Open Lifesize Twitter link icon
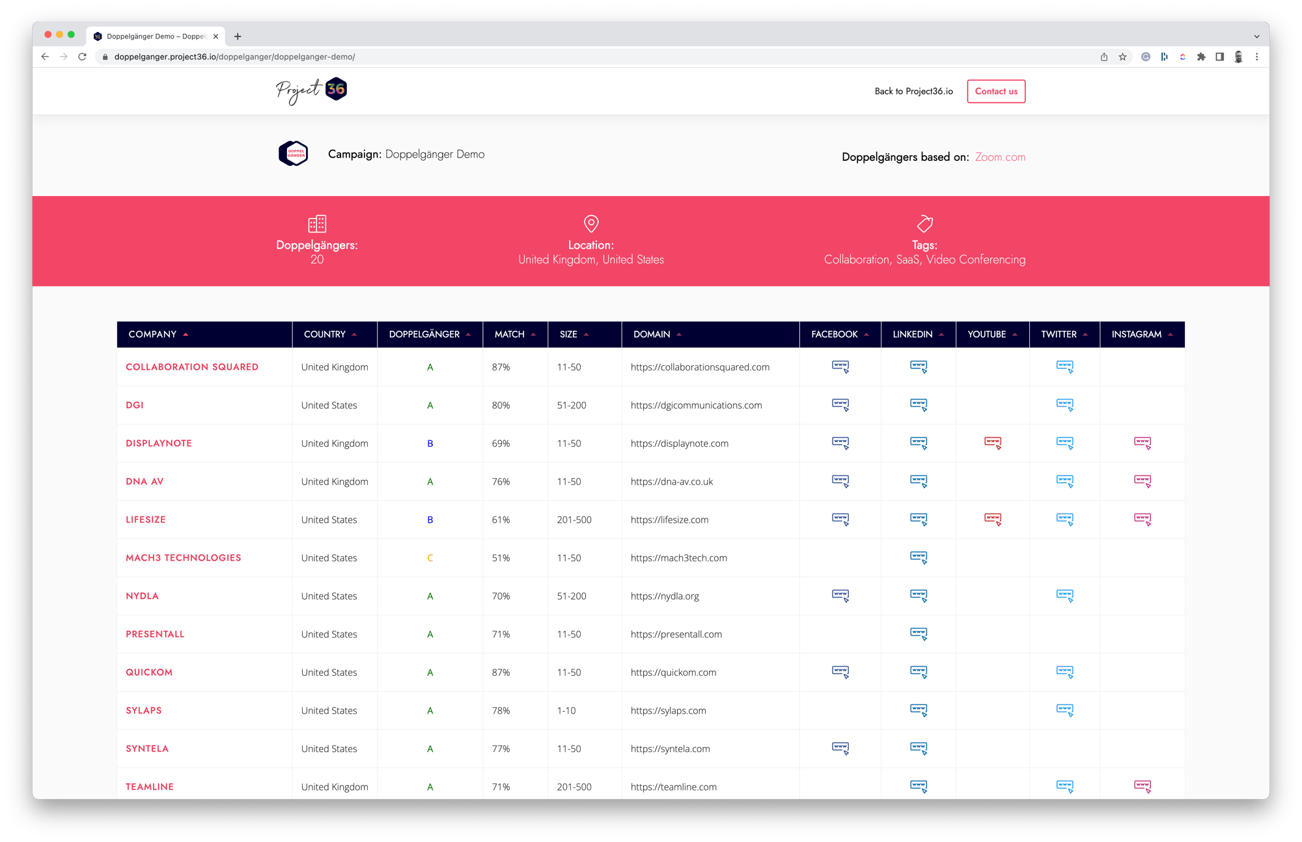Image resolution: width=1302 pixels, height=842 pixels. 1065,520
